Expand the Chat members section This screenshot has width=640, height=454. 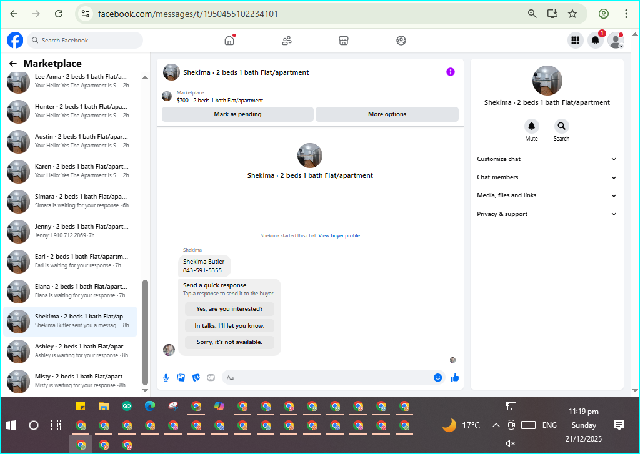[547, 177]
